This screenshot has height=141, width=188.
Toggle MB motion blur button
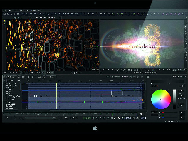point(128,118)
